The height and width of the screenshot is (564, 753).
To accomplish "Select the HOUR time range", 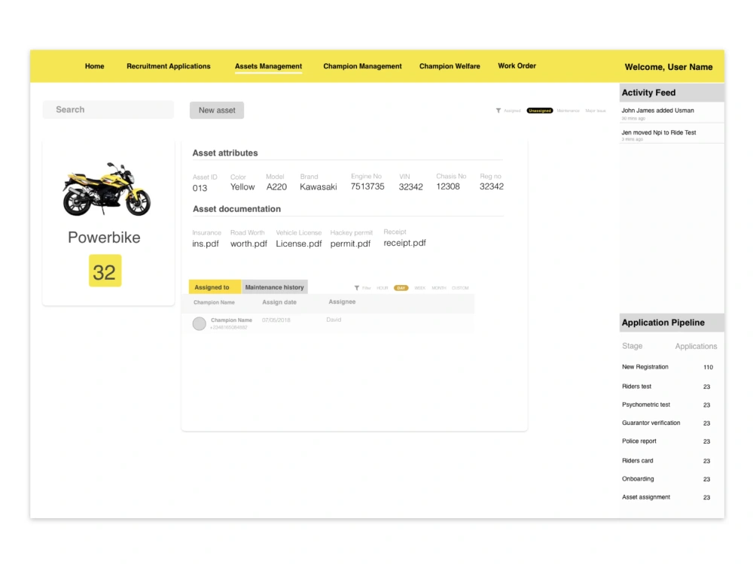I will coord(383,288).
